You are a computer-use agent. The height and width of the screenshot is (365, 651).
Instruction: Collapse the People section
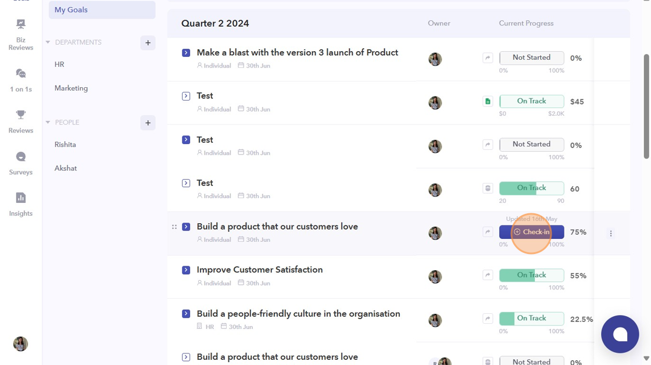[48, 123]
